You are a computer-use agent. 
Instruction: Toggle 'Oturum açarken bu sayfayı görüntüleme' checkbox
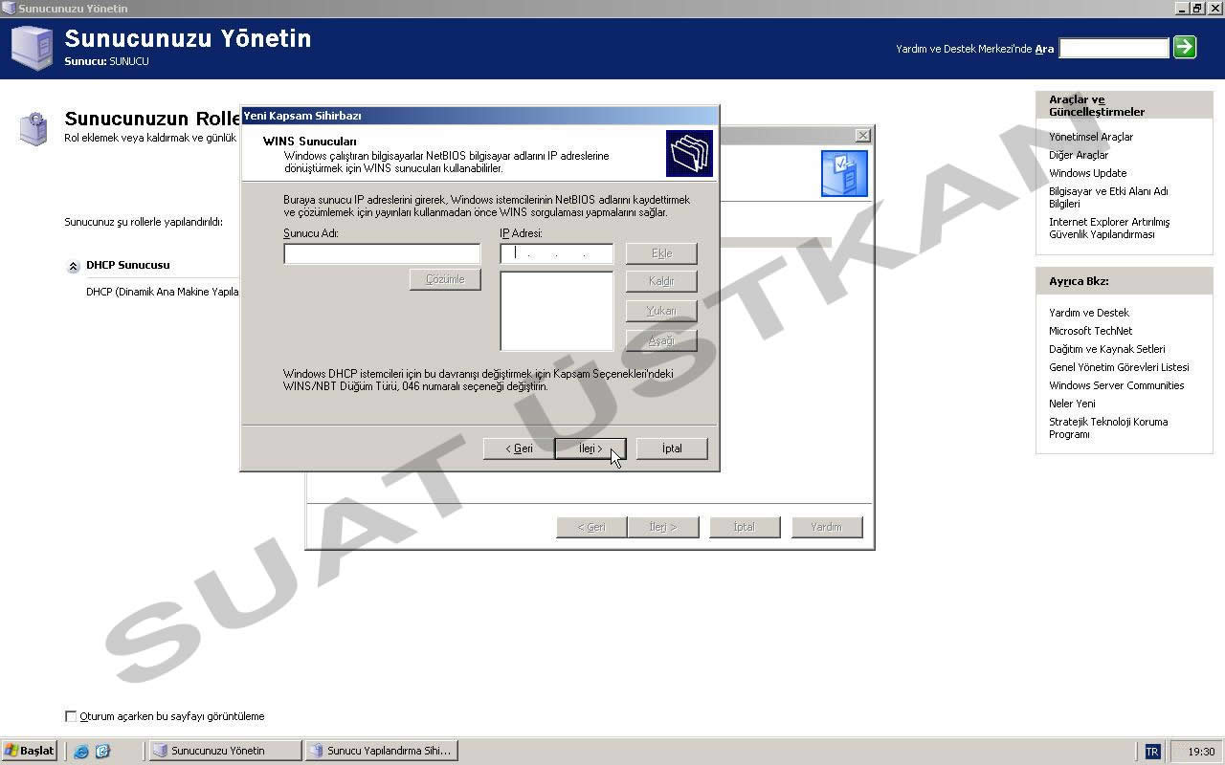coord(70,716)
